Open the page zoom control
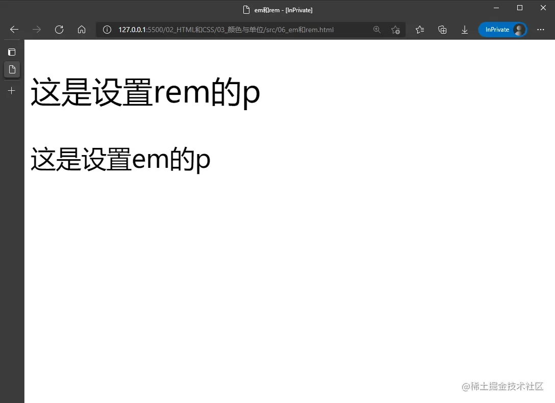Image resolution: width=555 pixels, height=403 pixels. [377, 30]
